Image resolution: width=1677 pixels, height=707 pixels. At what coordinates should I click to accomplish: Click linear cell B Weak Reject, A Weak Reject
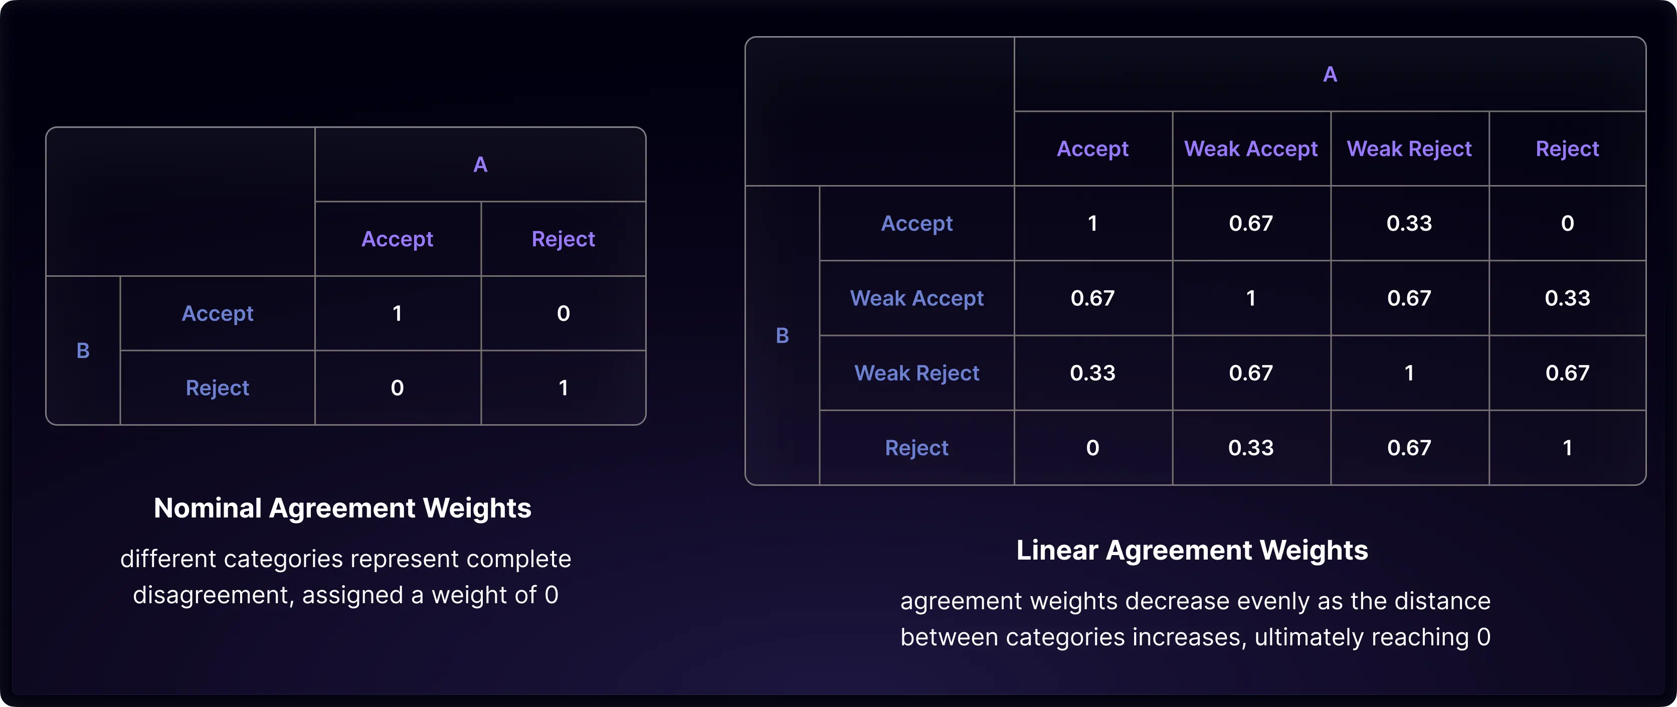pos(1409,373)
